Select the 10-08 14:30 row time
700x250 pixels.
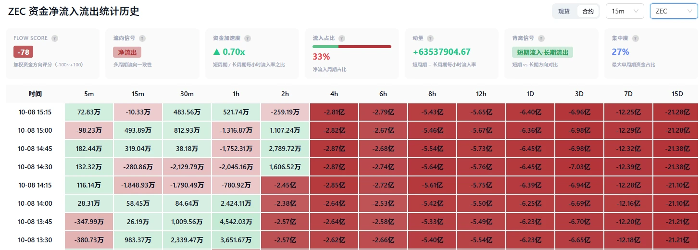(35, 167)
